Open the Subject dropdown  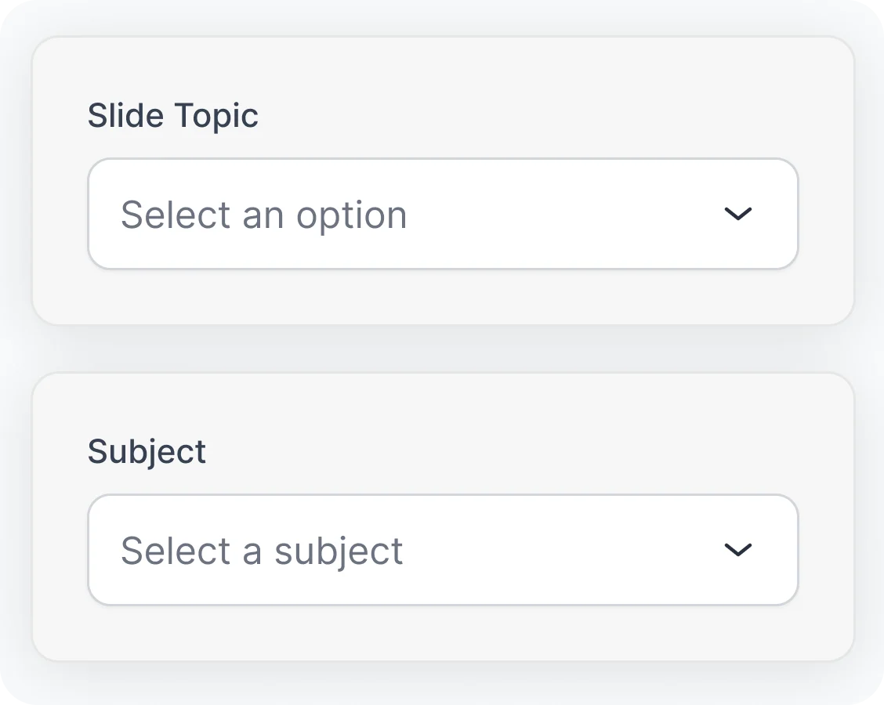443,550
